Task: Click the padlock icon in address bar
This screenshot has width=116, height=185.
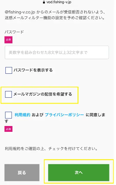Action: 44,2
